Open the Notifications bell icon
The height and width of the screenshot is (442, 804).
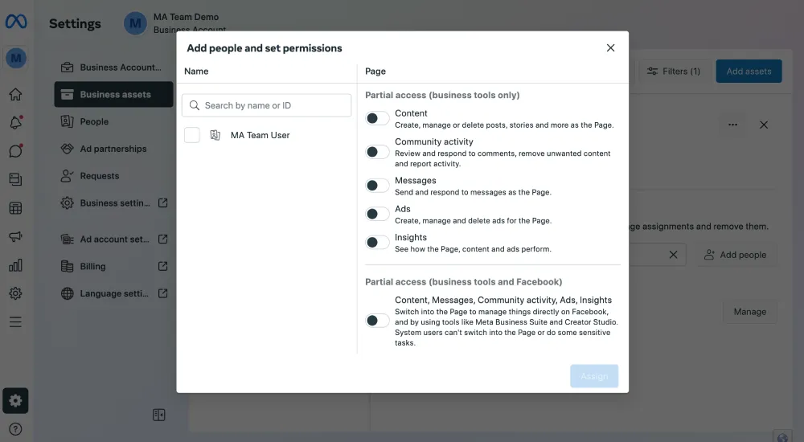(x=15, y=123)
